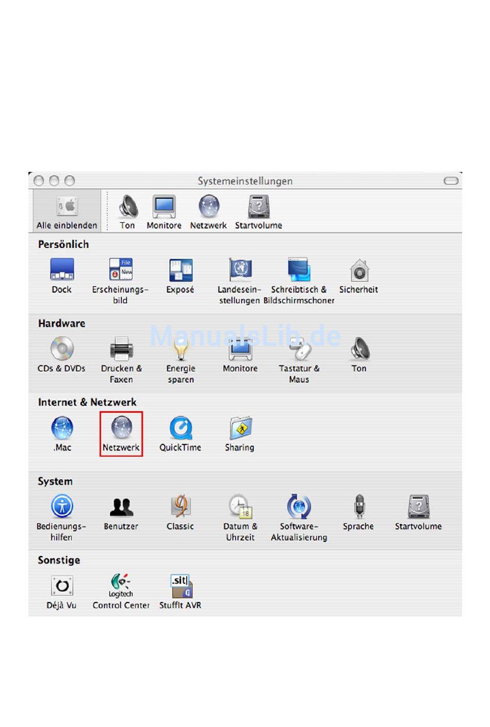490x727 pixels.
Task: Open Bedienungshilfen preferences
Action: (61, 518)
